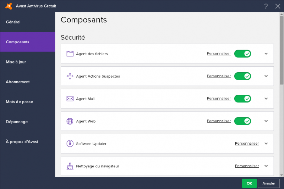This screenshot has width=284, height=189.
Task: Click the Software Updater circular icon
Action: (x=70, y=144)
